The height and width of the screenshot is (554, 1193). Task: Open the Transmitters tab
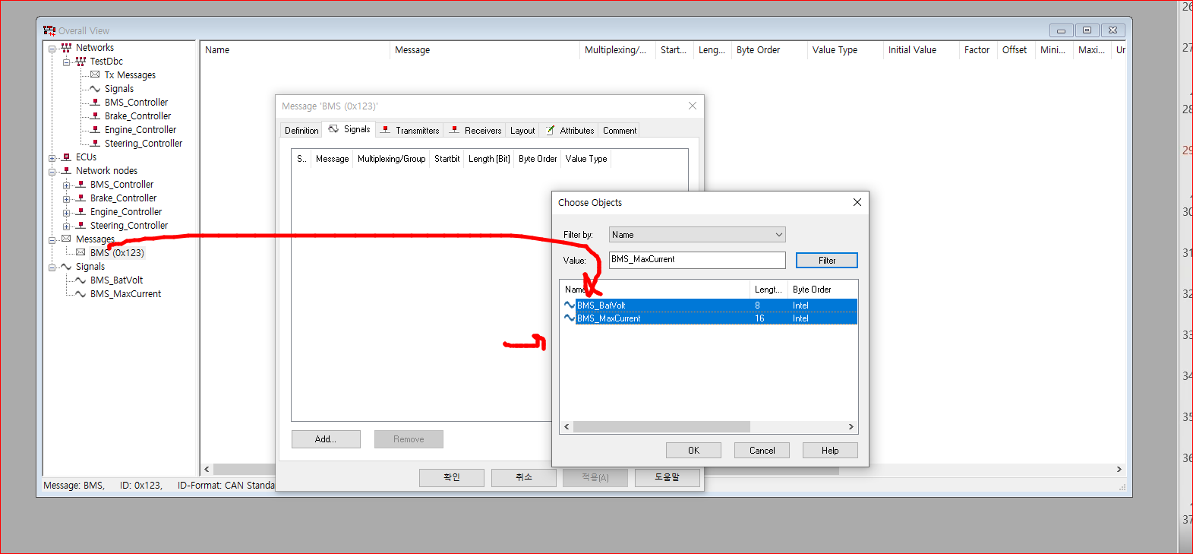pyautogui.click(x=410, y=131)
